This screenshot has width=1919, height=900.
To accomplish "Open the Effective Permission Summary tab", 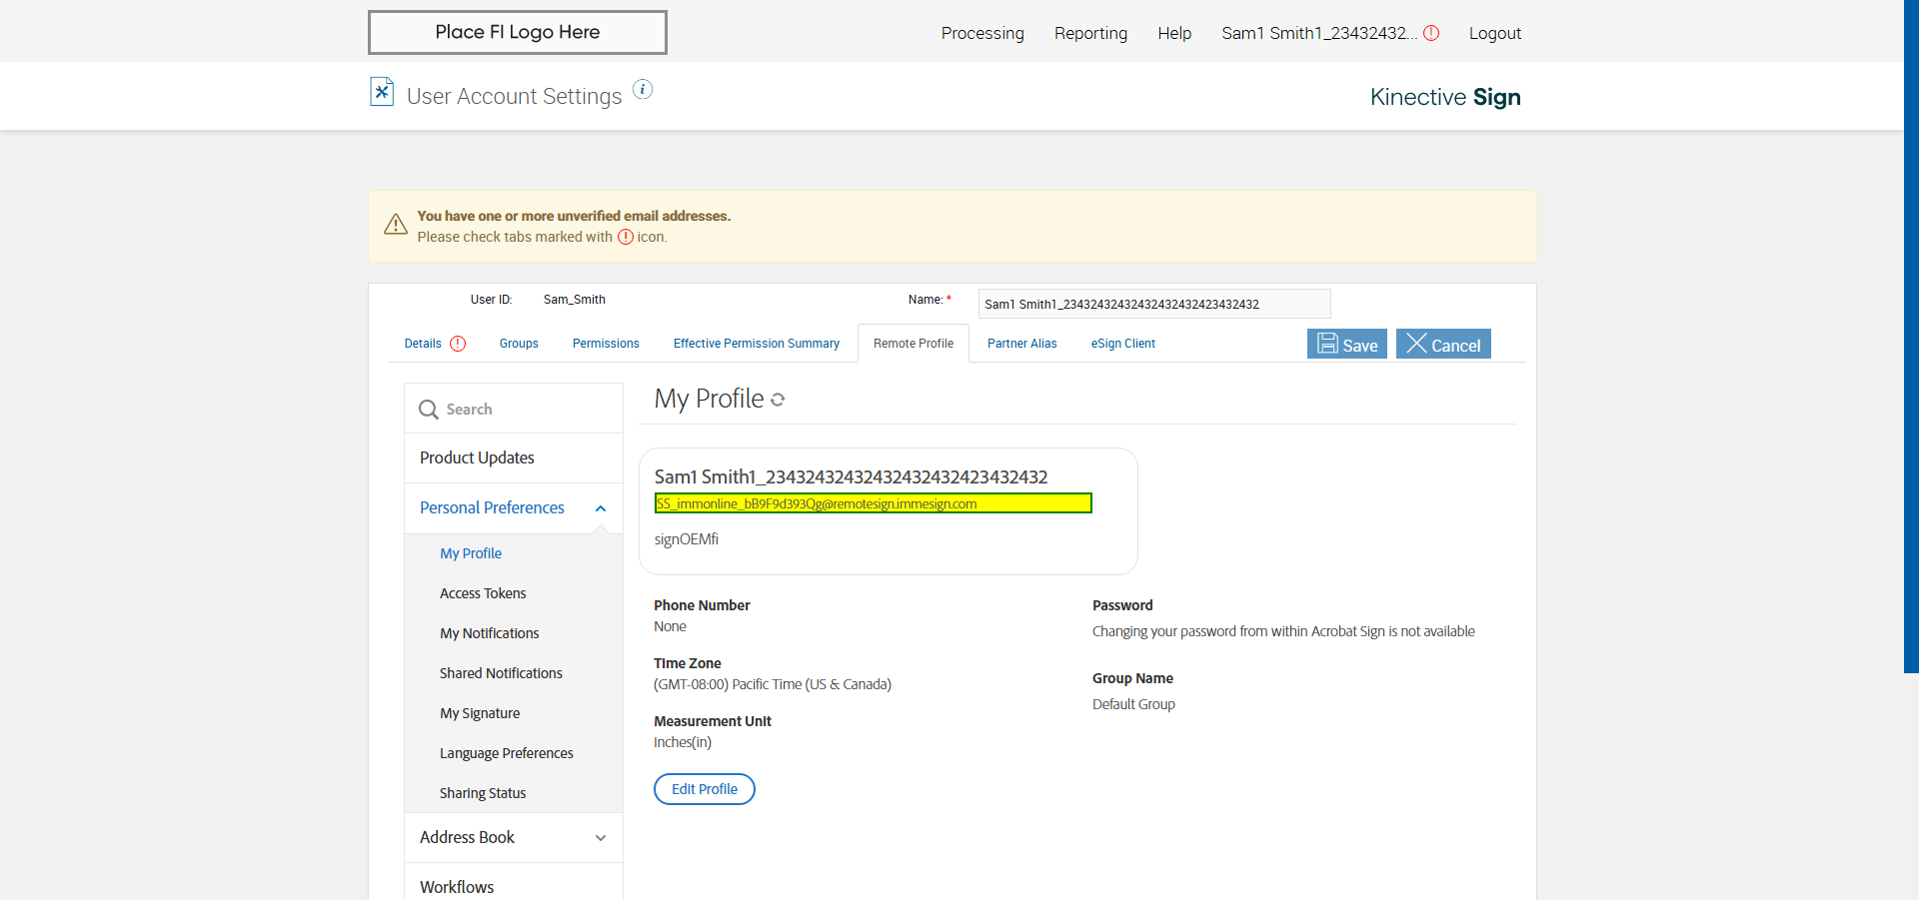I will [x=756, y=344].
